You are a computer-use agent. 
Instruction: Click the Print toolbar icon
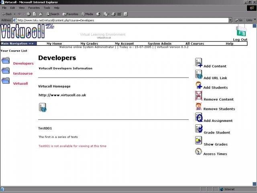pos(113,14)
